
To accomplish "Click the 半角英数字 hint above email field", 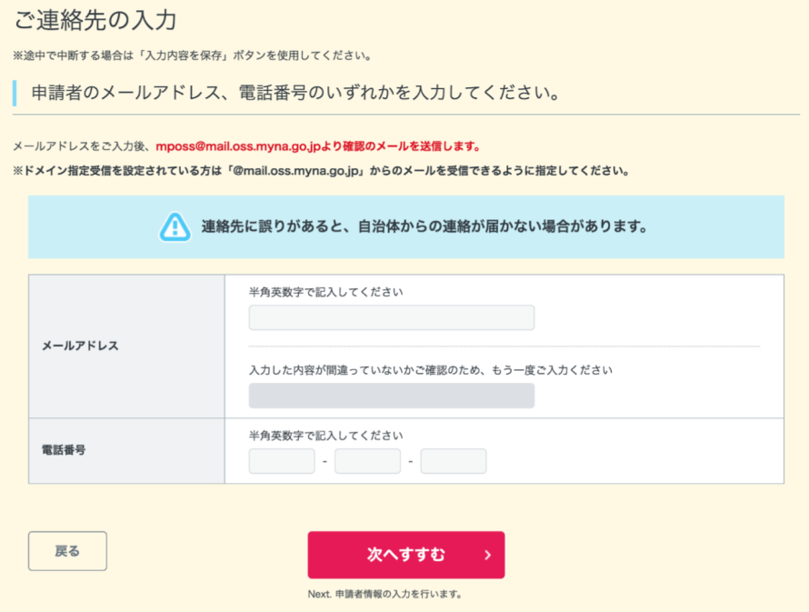I will pos(325,292).
